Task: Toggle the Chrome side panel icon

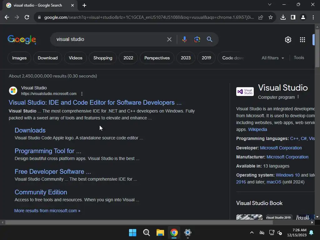Action: tap(293, 17)
